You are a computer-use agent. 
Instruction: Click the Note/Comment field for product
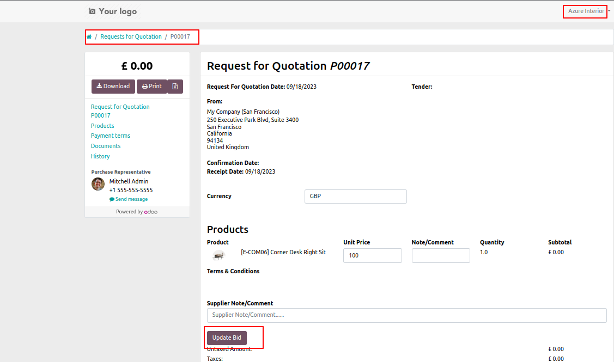pyautogui.click(x=441, y=255)
